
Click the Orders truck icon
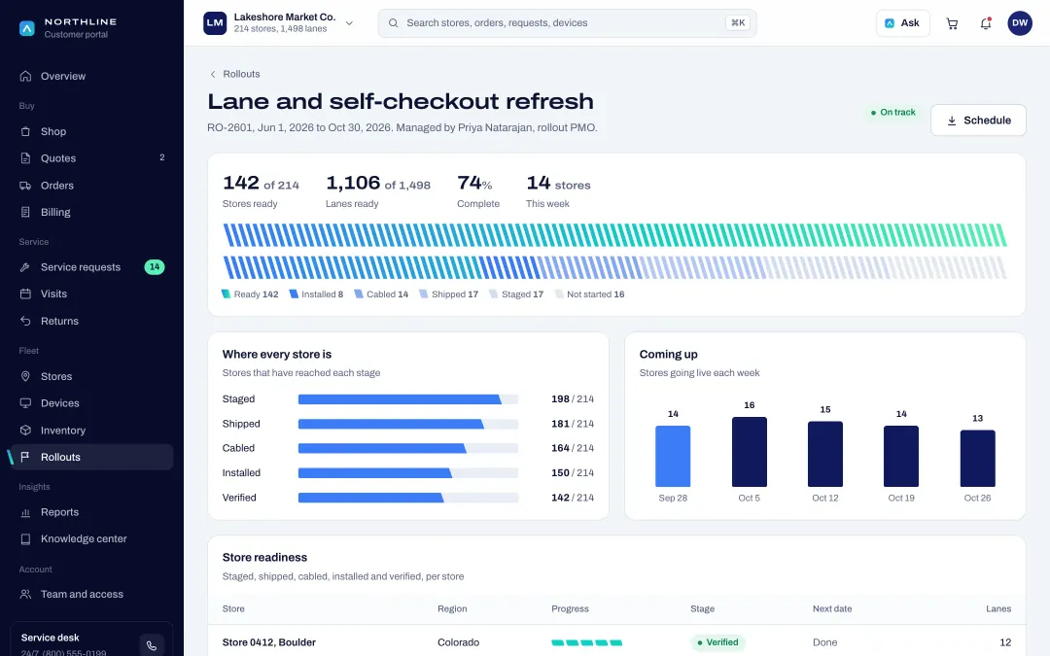pyautogui.click(x=25, y=186)
